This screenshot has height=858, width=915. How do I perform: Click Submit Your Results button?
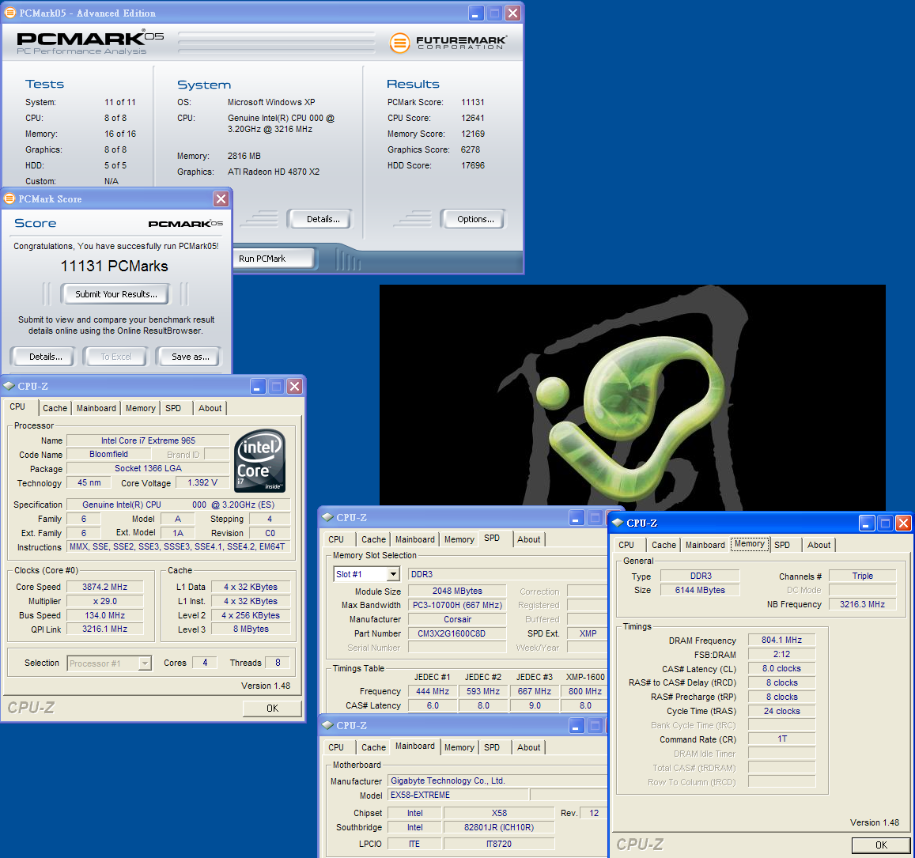[x=116, y=294]
